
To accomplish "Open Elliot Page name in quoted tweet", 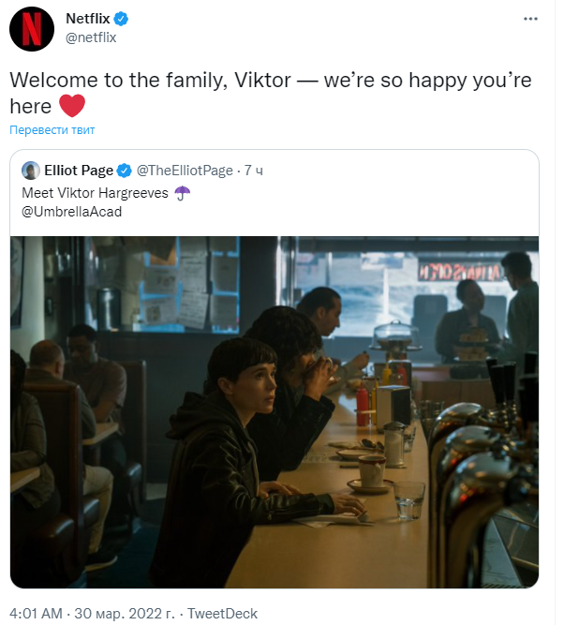I will [x=79, y=171].
